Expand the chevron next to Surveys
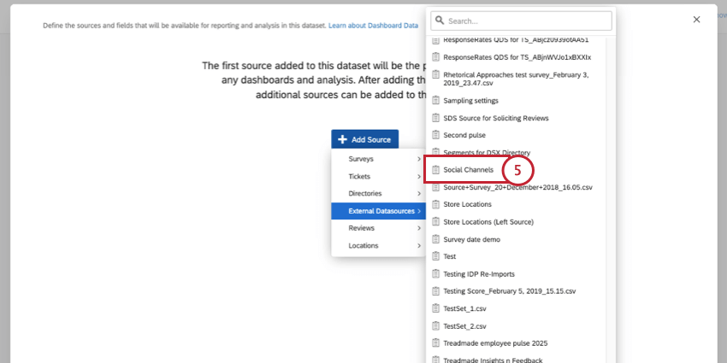 pyautogui.click(x=419, y=159)
